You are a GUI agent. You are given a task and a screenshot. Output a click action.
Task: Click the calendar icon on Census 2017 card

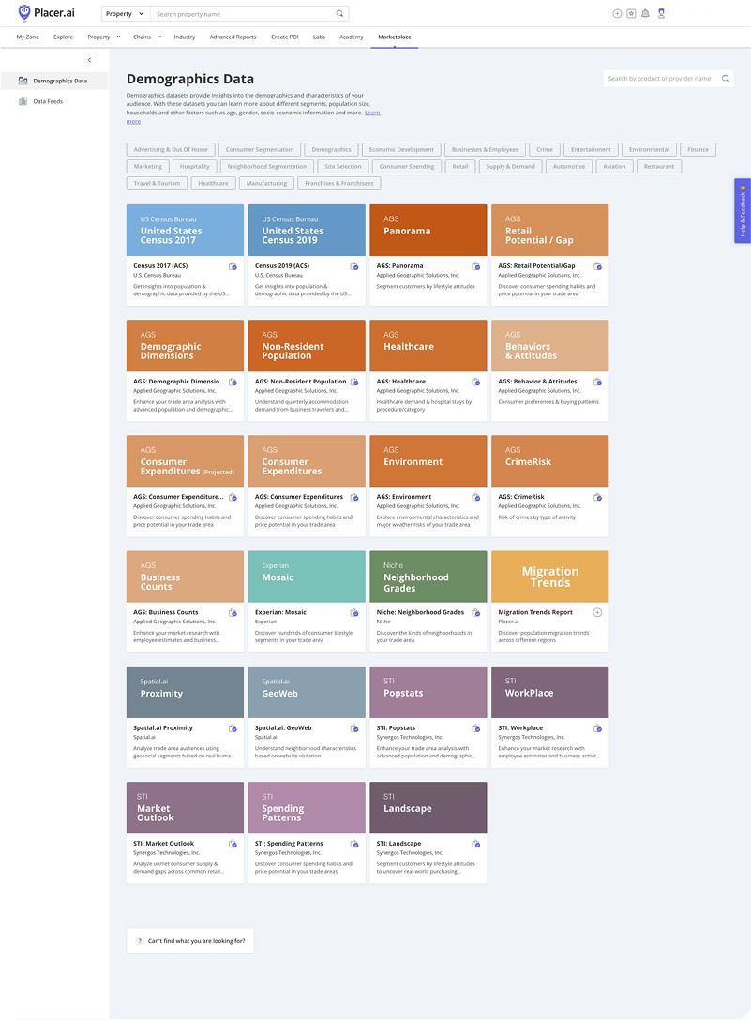point(233,266)
